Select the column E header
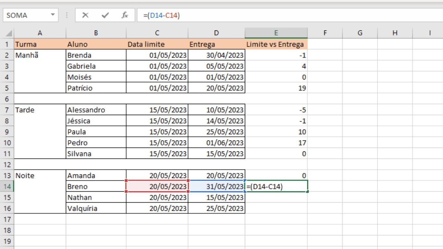Image resolution: width=443 pixels, height=249 pixels. point(276,33)
